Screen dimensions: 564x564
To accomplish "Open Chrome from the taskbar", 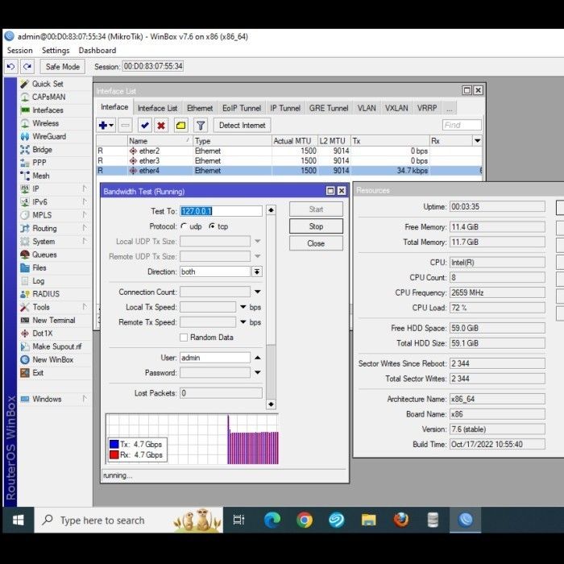I will coord(305,520).
